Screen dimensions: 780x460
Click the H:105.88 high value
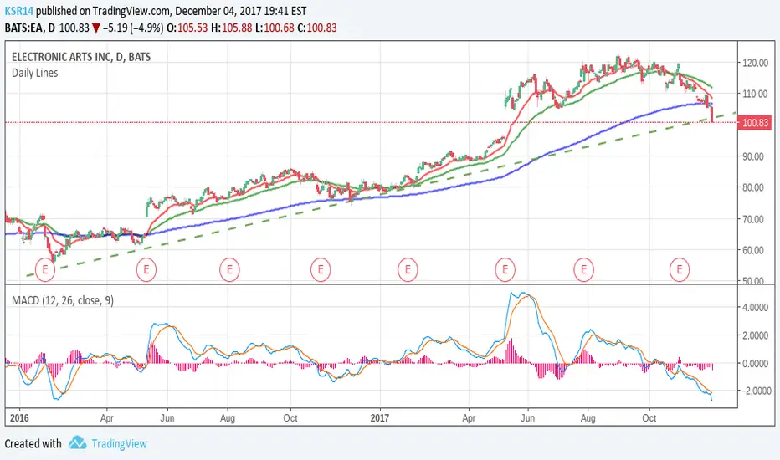(231, 28)
